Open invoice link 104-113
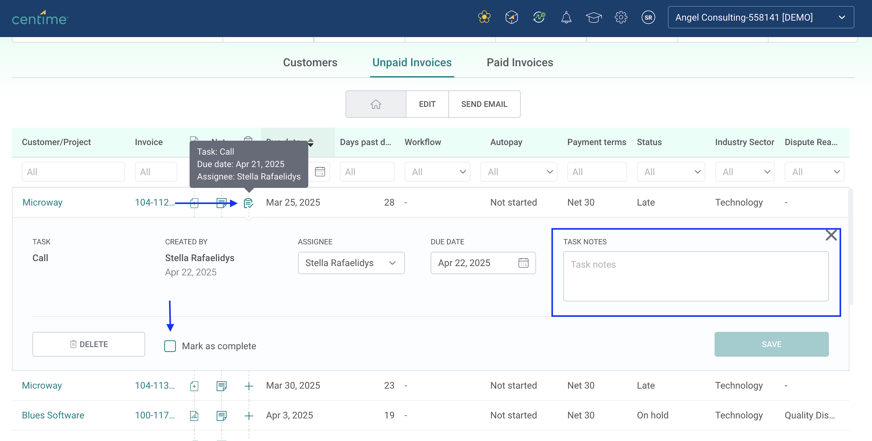Viewport: 872px width, 441px height. (155, 386)
